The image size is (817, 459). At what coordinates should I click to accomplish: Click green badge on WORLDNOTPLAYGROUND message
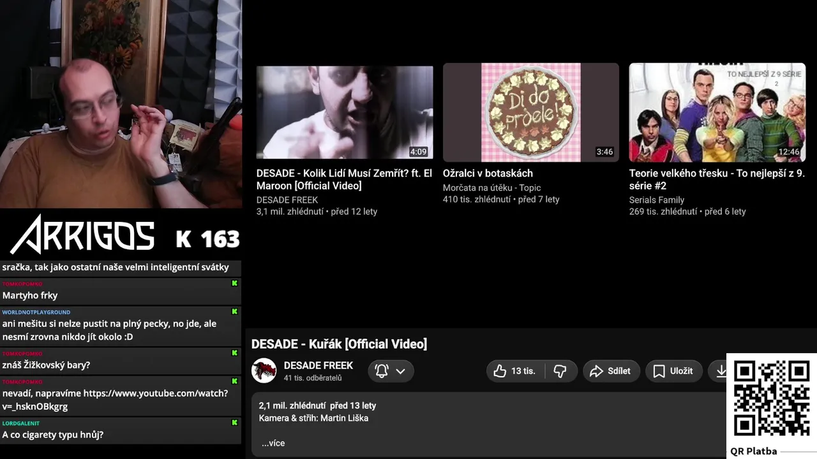tap(234, 312)
